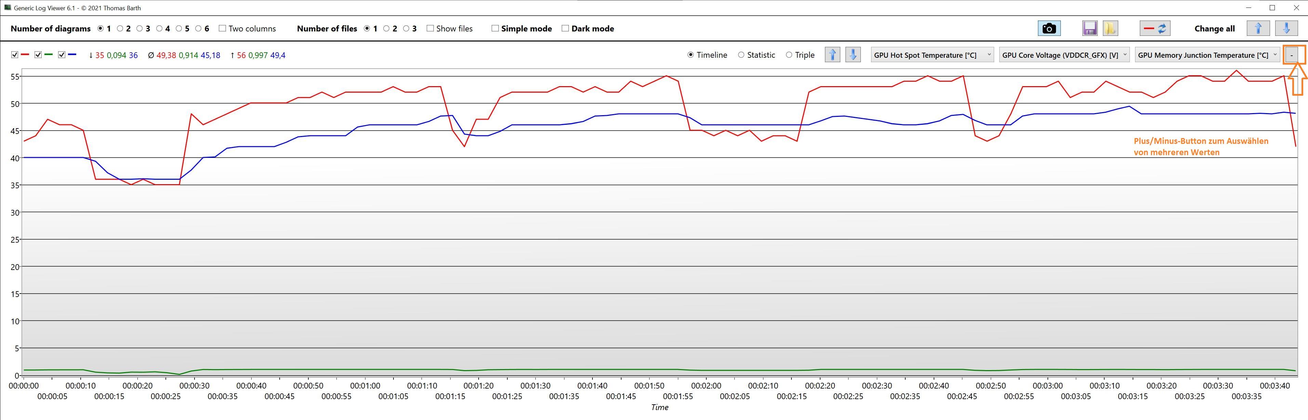Tick the Show files checkbox
The image size is (1308, 420).
(x=430, y=28)
